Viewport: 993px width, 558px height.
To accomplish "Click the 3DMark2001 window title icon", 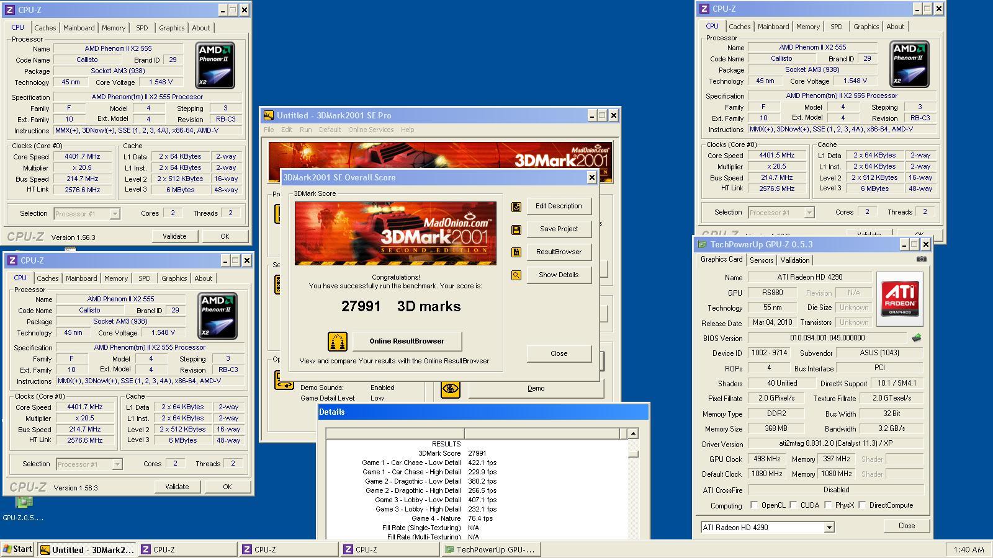I will coord(269,115).
